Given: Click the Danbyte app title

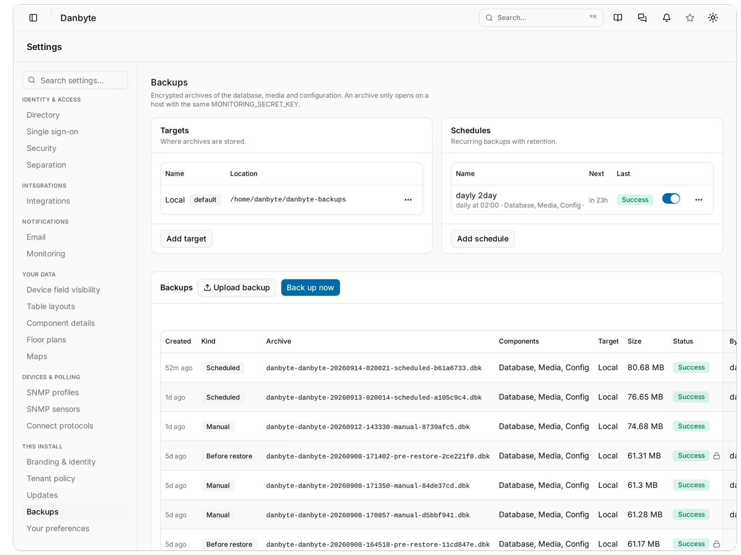Looking at the screenshot, I should pyautogui.click(x=78, y=18).
